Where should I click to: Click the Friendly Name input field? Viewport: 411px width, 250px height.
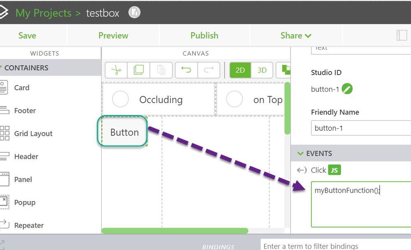tap(360, 128)
